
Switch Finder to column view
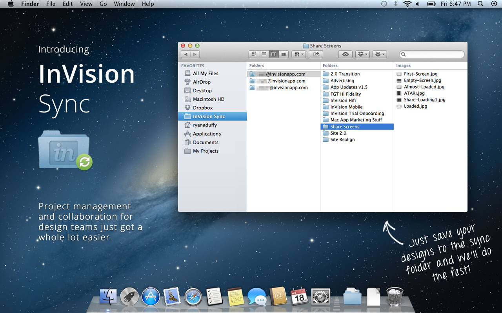point(274,54)
